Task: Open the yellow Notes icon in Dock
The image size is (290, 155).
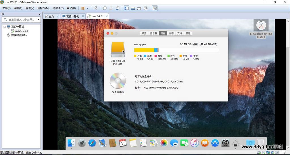Action: [133, 143]
